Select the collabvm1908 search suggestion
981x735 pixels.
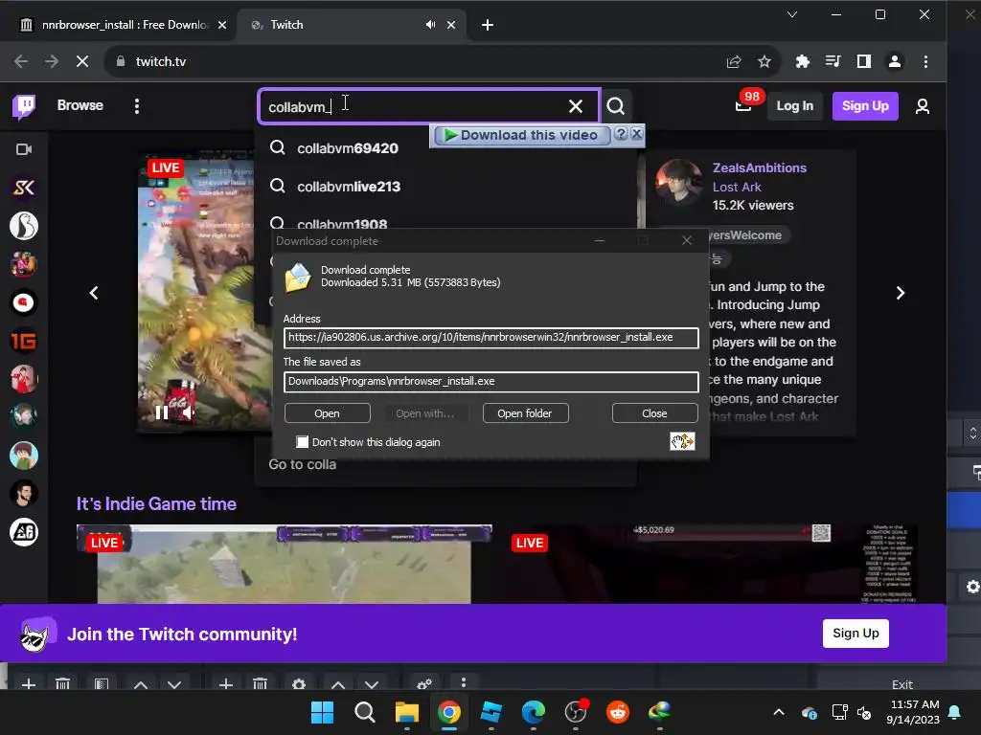pyautogui.click(x=342, y=222)
